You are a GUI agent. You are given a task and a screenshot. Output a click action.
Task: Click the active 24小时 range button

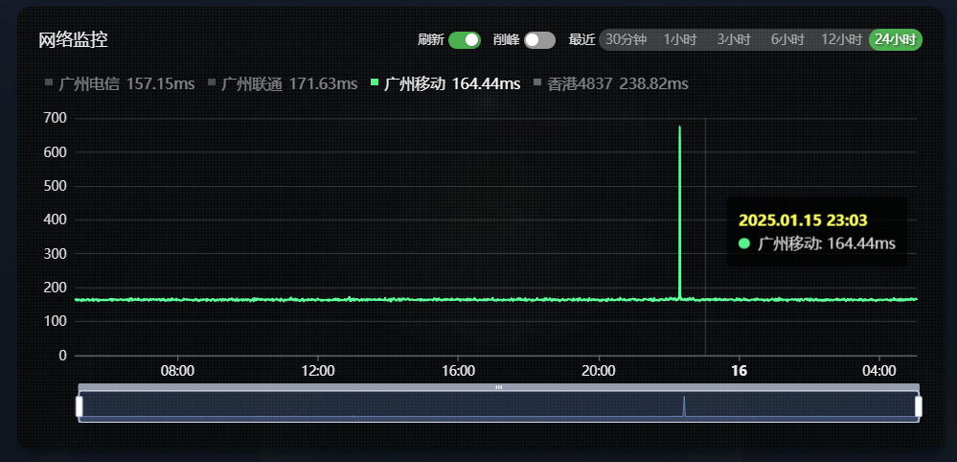pyautogui.click(x=896, y=39)
